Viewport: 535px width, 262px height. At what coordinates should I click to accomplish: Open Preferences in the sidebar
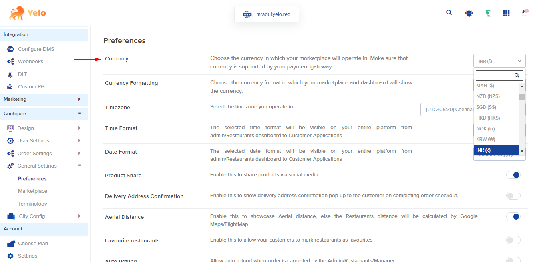point(32,179)
